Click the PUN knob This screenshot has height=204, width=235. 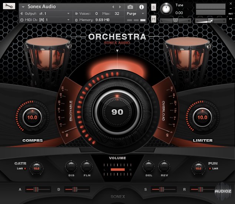pos(198,168)
